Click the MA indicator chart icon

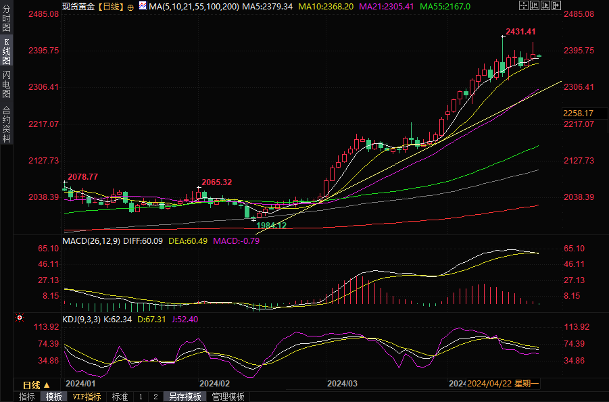pyautogui.click(x=143, y=6)
